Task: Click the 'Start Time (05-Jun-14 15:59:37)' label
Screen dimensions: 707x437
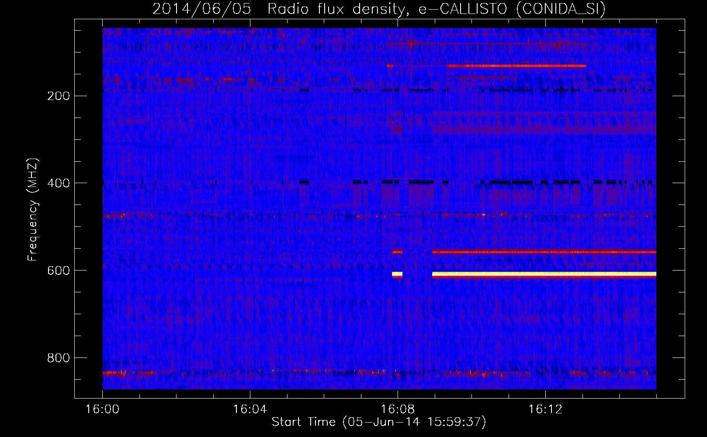Action: (x=379, y=422)
